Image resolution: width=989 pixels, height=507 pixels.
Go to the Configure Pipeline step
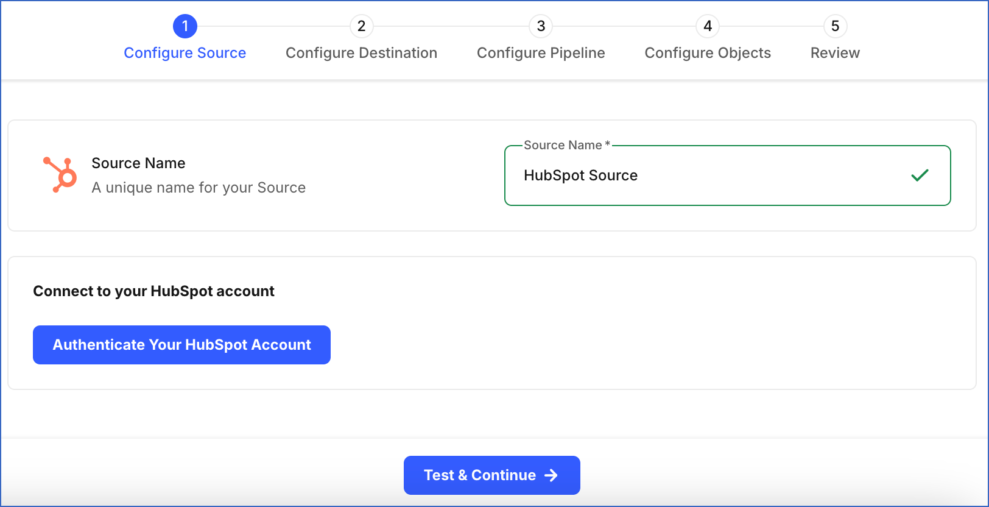click(x=541, y=53)
